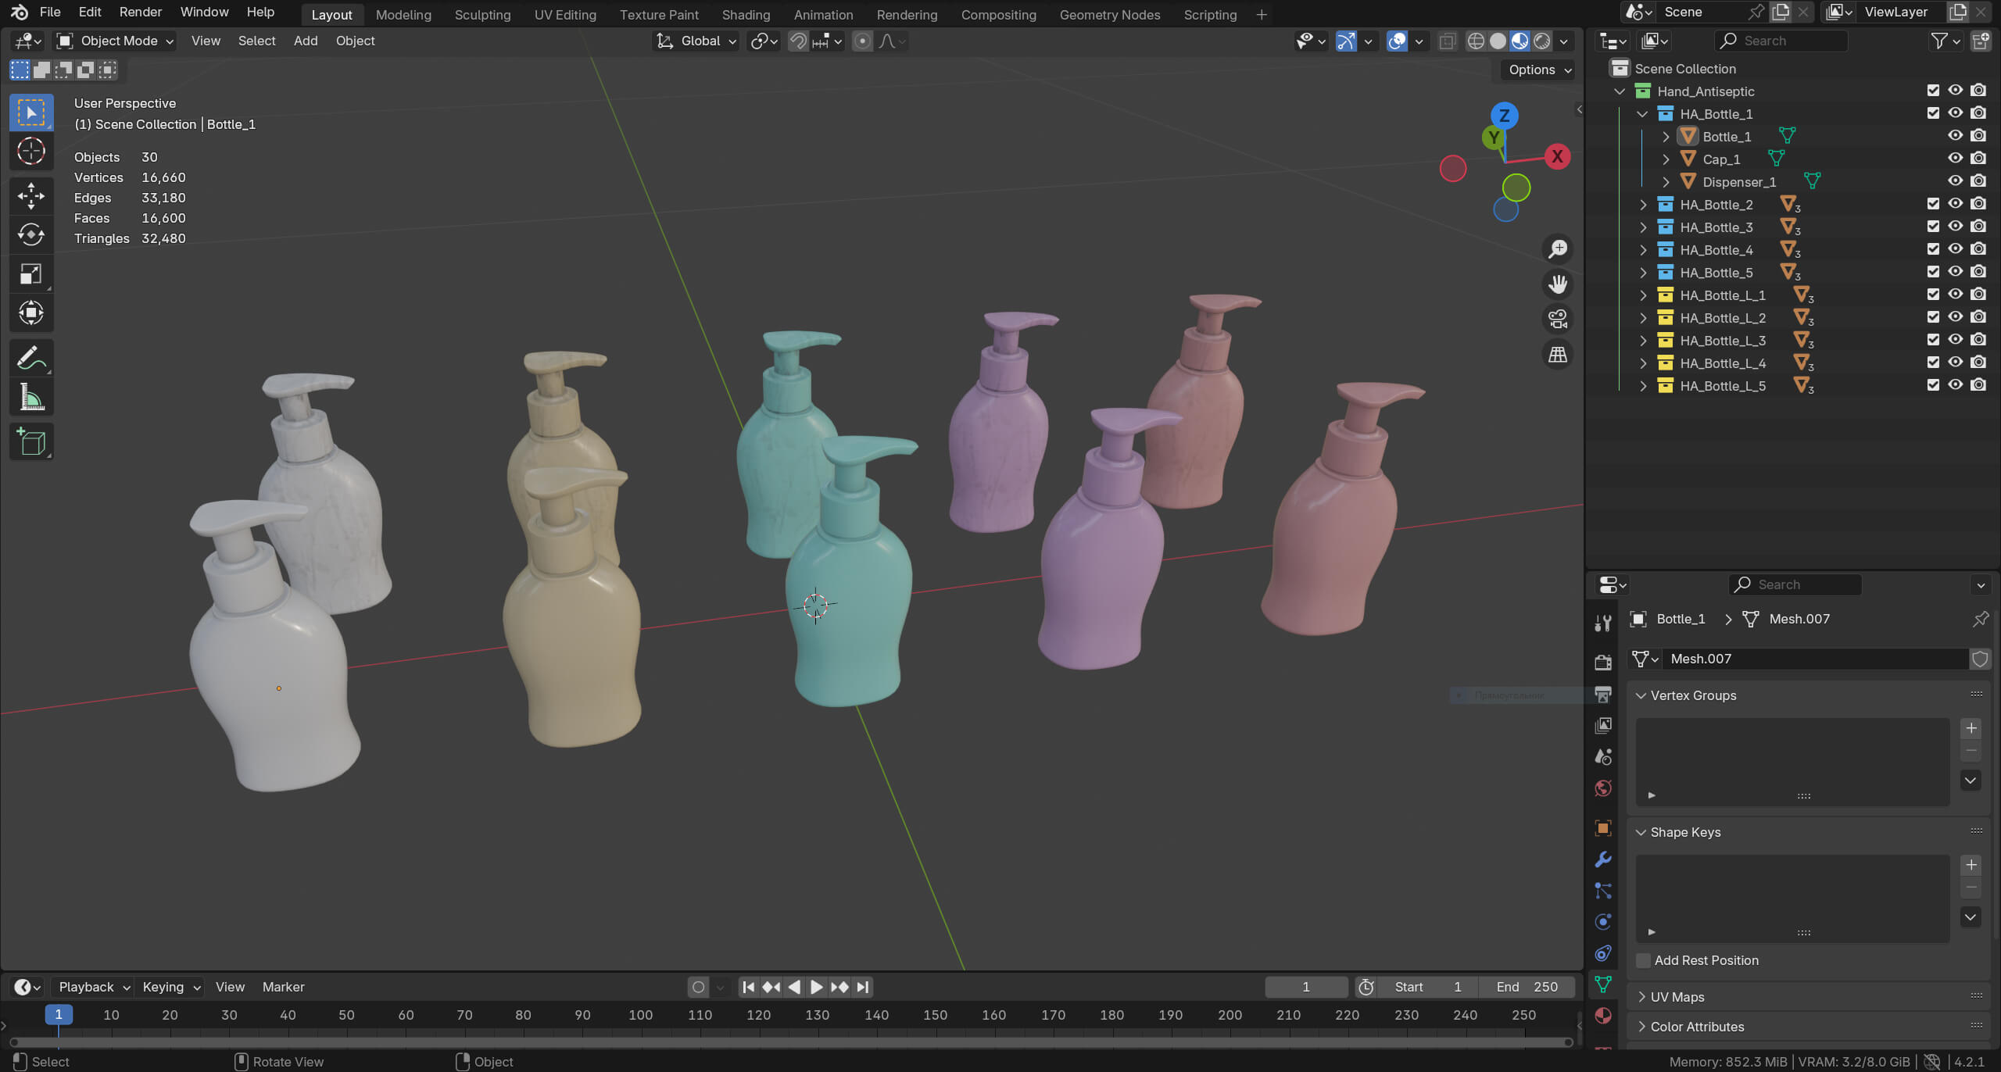Click the End frame field
Image resolution: width=2001 pixels, height=1072 pixels.
(1527, 987)
